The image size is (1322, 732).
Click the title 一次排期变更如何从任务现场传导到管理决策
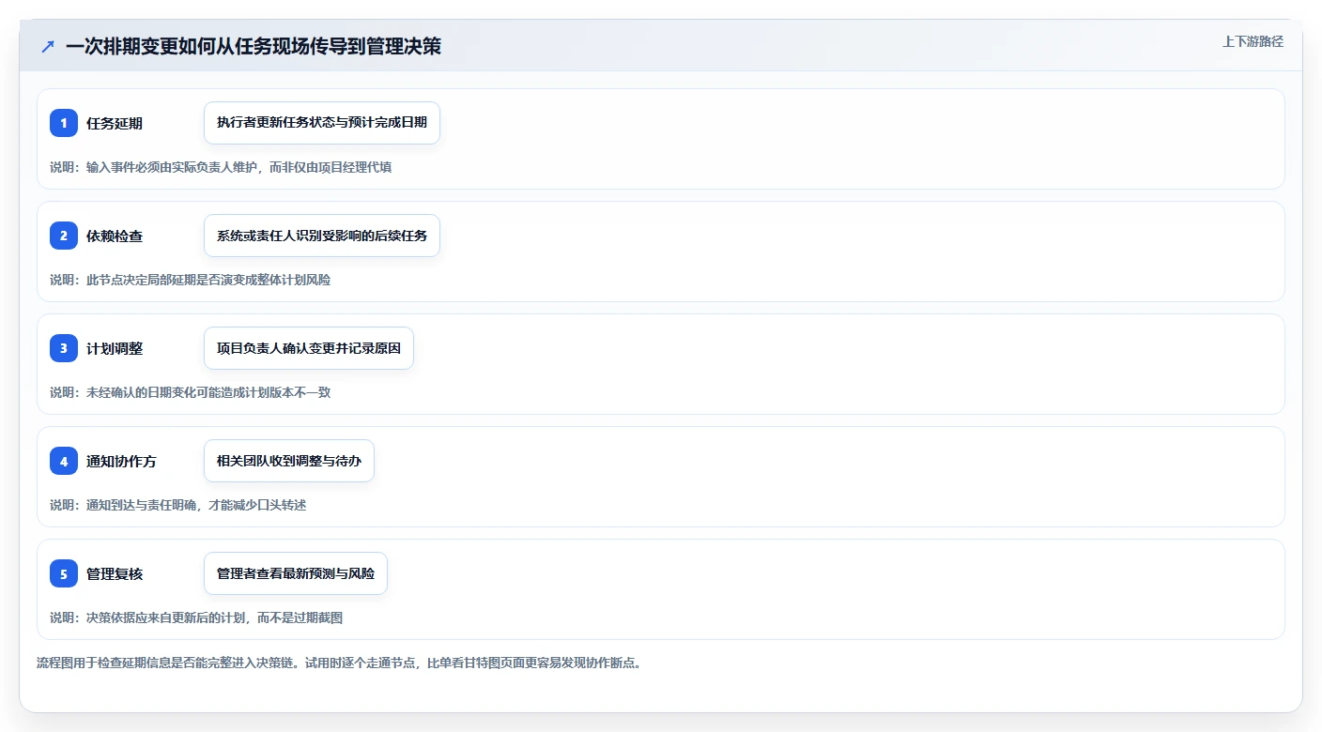point(253,46)
